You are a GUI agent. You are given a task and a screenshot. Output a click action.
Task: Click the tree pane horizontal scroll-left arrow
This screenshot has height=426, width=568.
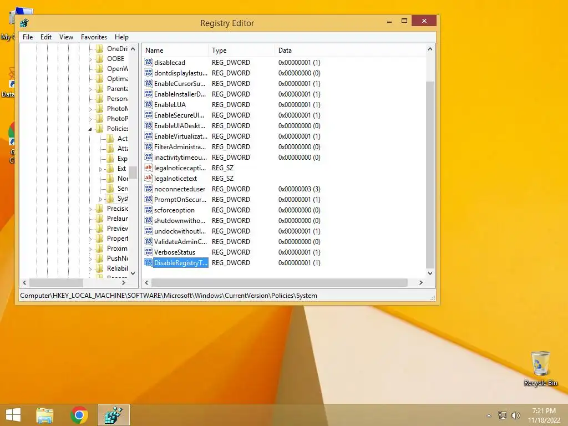pyautogui.click(x=24, y=282)
